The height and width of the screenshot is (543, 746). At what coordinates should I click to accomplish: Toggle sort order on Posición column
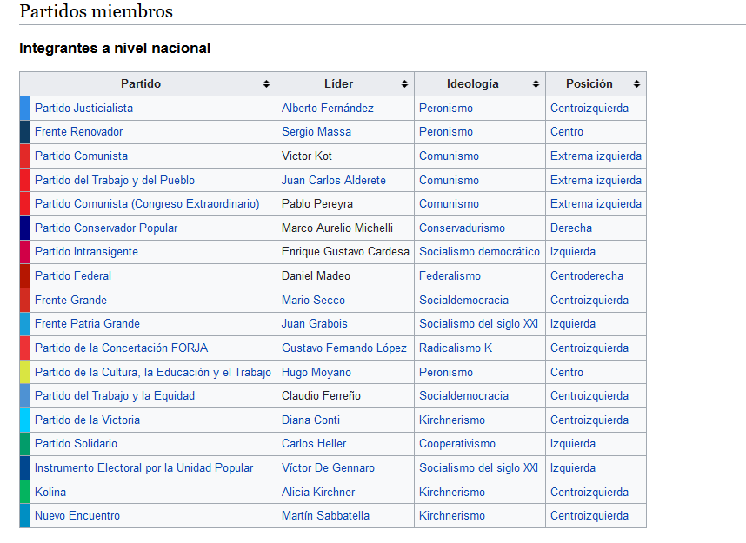pos(636,84)
